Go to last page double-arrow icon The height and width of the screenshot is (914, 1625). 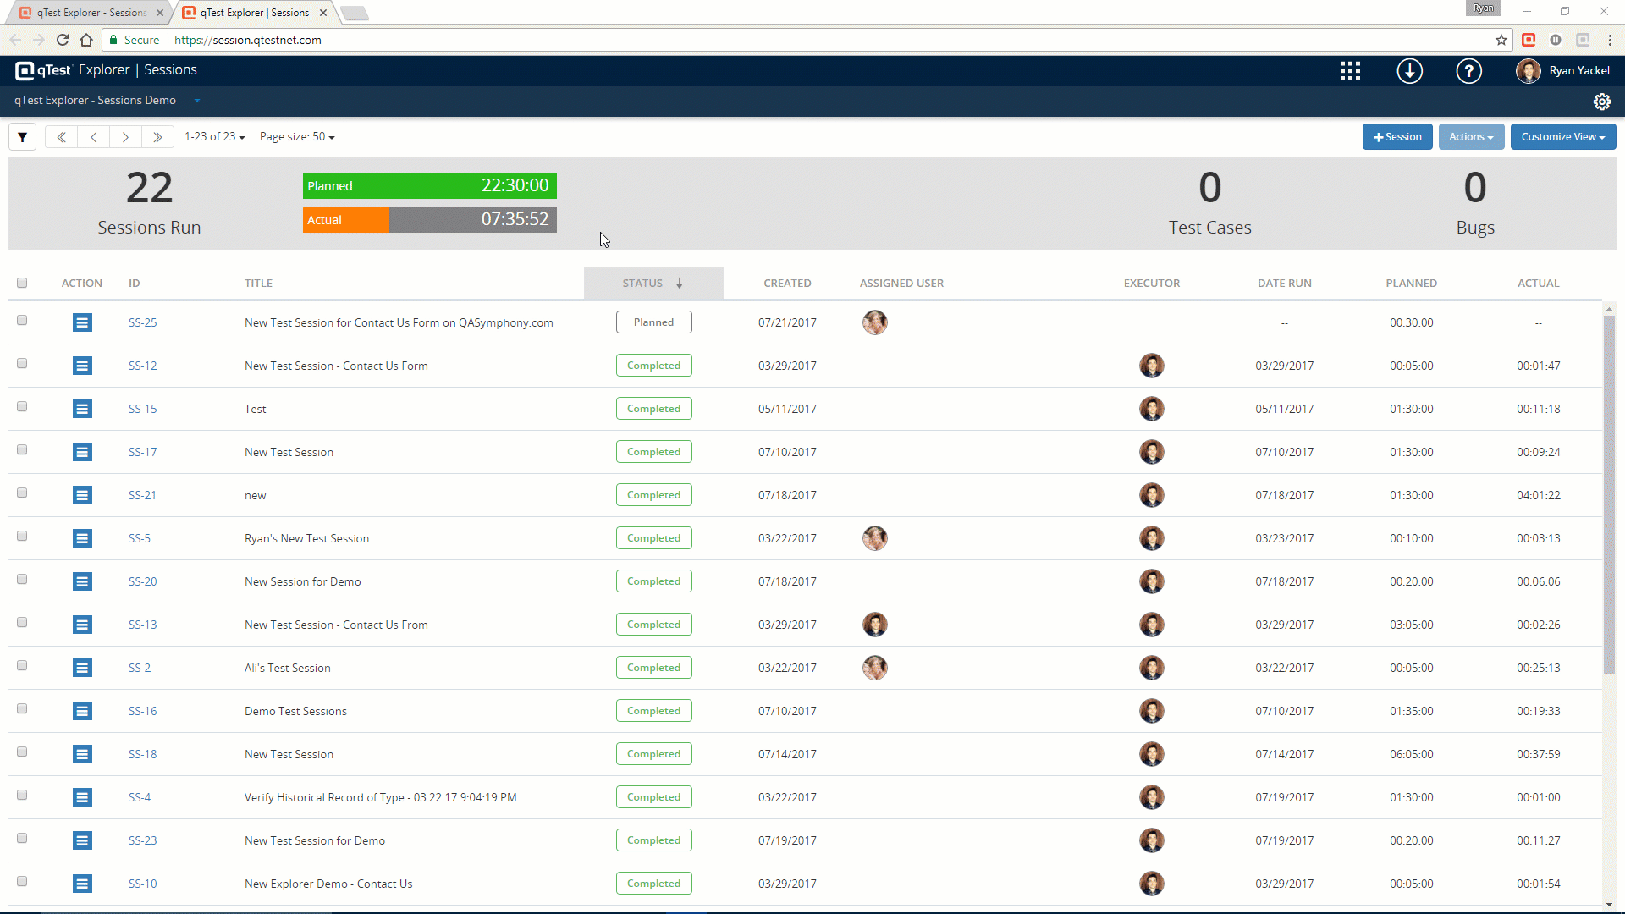(157, 137)
